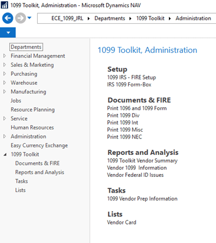Image resolution: width=216 pixels, height=243 pixels.
Task: Open Easy Currency Exchange in navigation pane
Action: pyautogui.click(x=39, y=146)
